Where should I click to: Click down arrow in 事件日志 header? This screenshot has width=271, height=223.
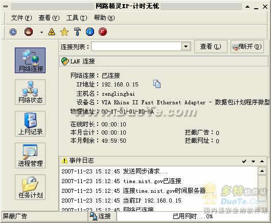coord(254,162)
